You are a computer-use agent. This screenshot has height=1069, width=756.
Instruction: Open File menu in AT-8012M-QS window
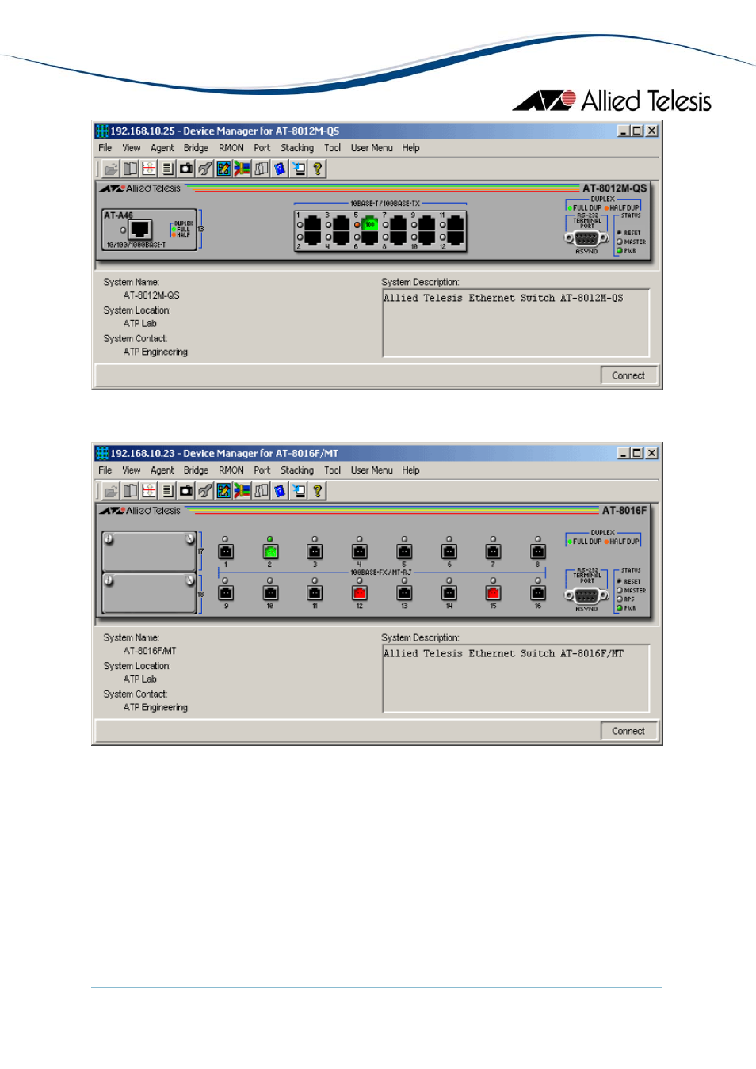point(105,148)
